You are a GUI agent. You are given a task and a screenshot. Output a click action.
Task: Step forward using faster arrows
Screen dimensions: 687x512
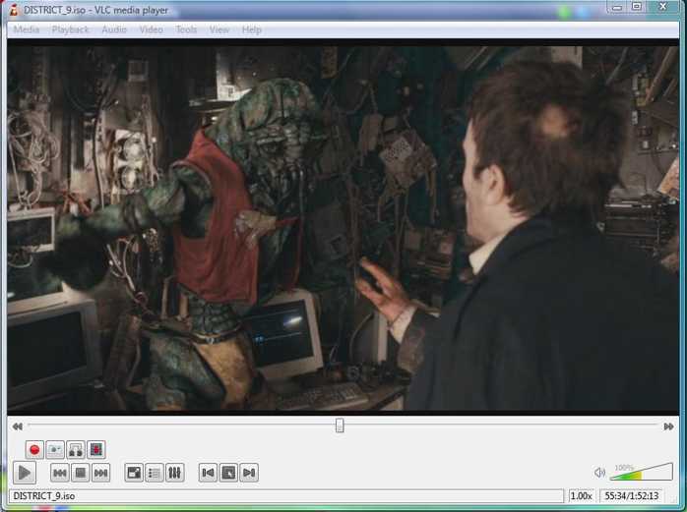click(668, 427)
